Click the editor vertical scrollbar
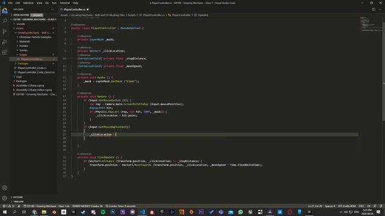Viewport: 385px width, 216px height. 384,71
